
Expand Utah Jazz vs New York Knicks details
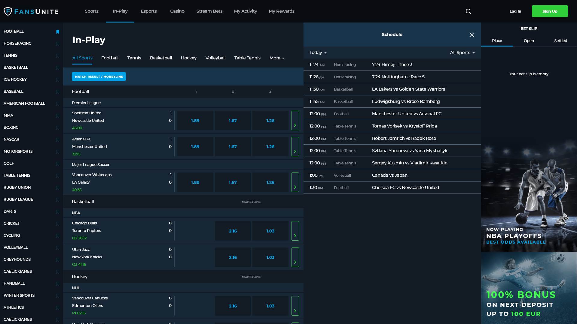pos(295,257)
